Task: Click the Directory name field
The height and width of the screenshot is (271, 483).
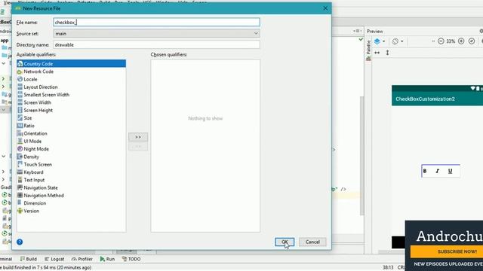Action: [x=156, y=44]
